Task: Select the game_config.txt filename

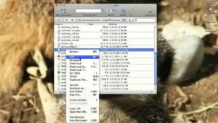Action: tap(69, 47)
